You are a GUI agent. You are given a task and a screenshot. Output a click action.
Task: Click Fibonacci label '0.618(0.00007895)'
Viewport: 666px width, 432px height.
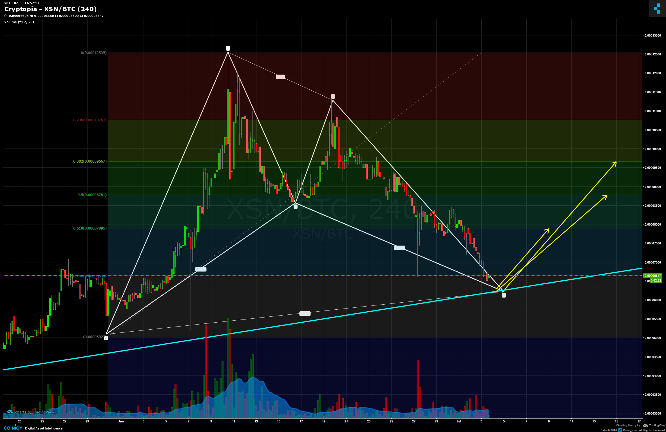[90, 228]
